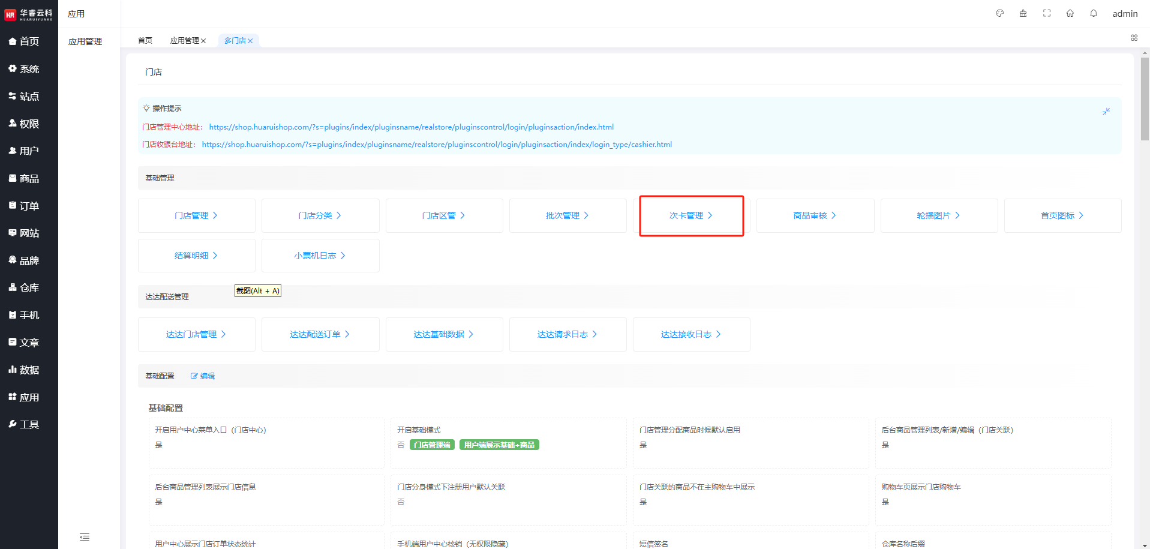This screenshot has height=549, width=1150.
Task: Click the clear cache broom icon
Action: [1023, 13]
